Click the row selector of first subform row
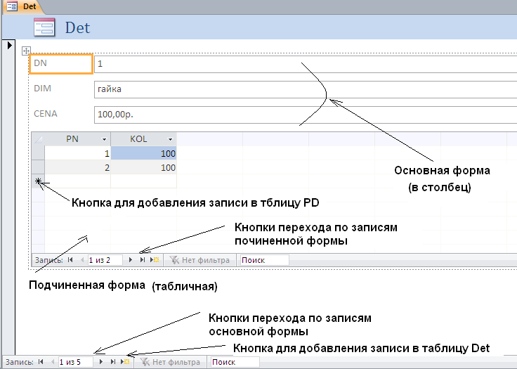The image size is (517, 369). point(38,153)
